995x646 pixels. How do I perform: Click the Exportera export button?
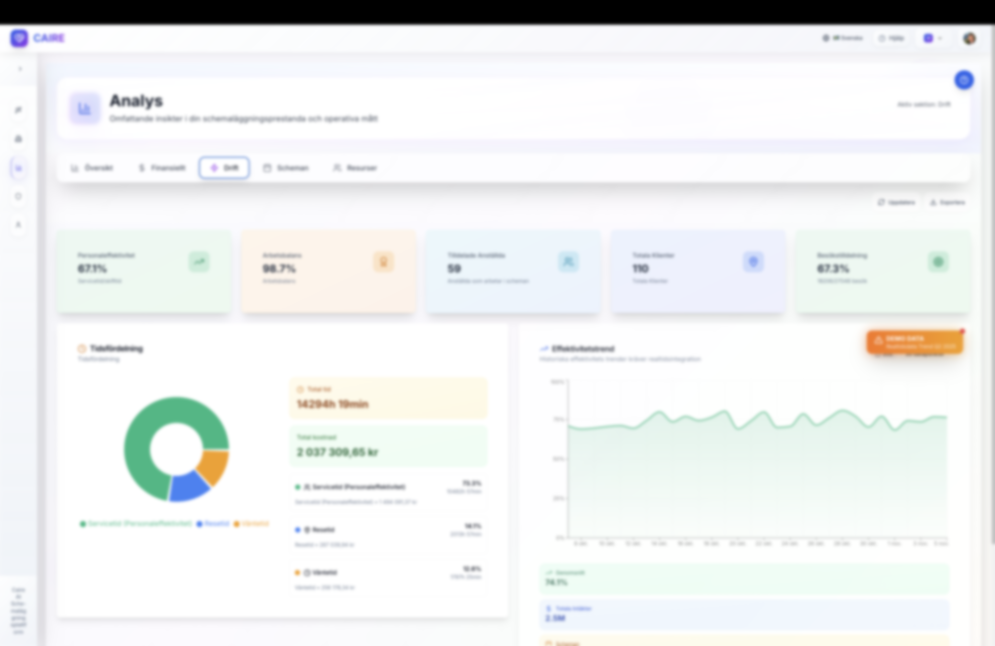point(947,202)
